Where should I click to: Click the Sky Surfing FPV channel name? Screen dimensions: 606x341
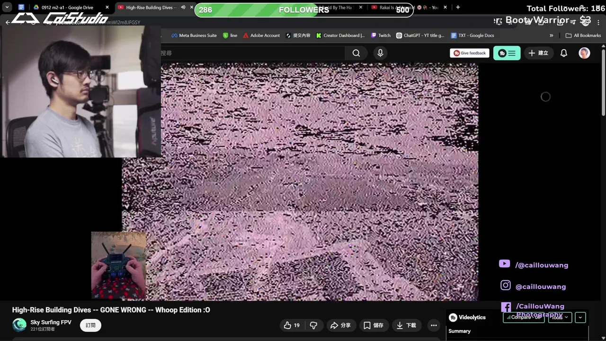coord(51,323)
